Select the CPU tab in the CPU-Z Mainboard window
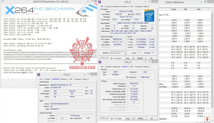This screenshot has width=214, height=123. pyautogui.click(x=41, y=79)
